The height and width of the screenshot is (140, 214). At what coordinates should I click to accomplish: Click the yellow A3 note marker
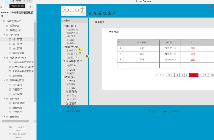pos(87,56)
